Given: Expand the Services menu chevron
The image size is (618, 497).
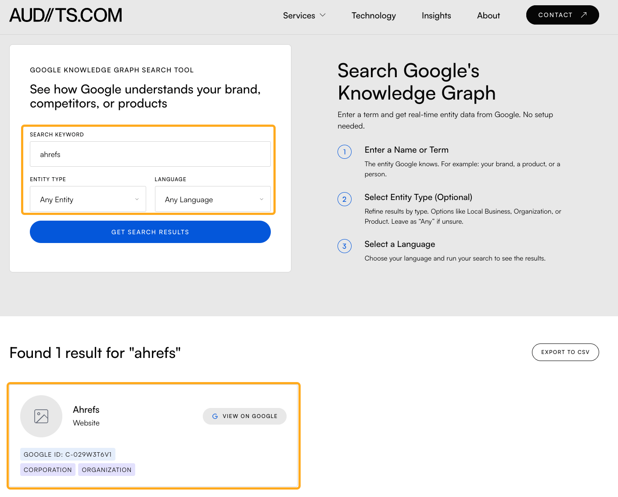Looking at the screenshot, I should tap(323, 15).
